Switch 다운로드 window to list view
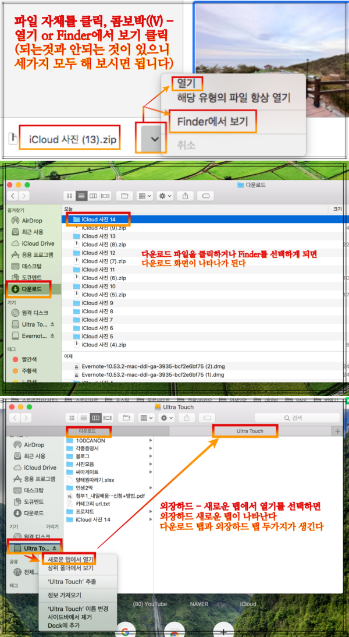This screenshot has height=637, width=349. [x=82, y=196]
